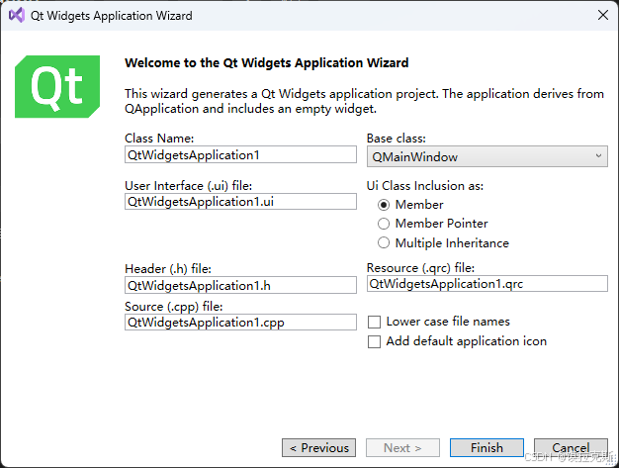This screenshot has height=468, width=619.
Task: Click the 'Ui Class Inclusion as:' label
Action: point(425,186)
